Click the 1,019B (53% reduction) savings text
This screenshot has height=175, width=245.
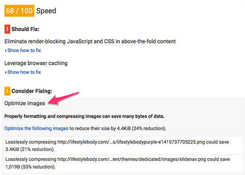coord(30,167)
